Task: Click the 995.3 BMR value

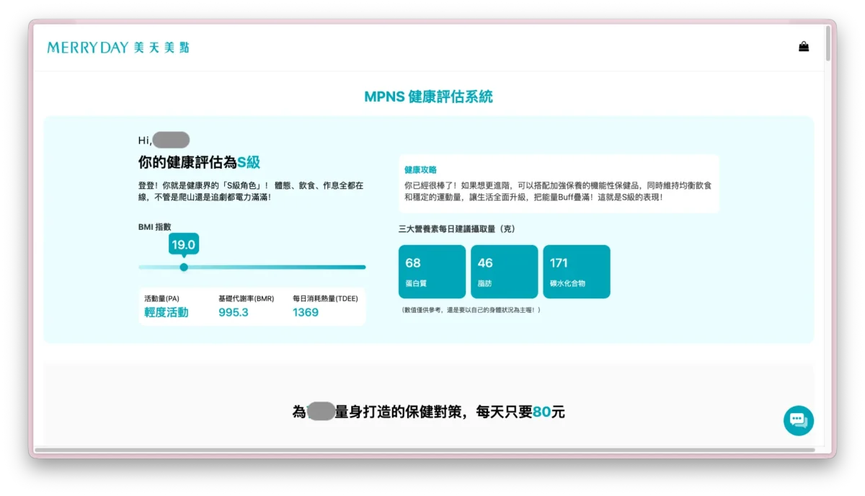Action: [x=233, y=313]
